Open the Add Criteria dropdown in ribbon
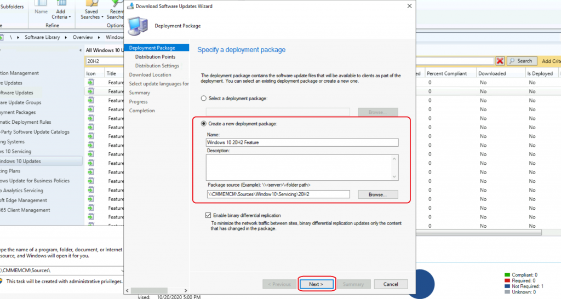Viewport: 561px width, 299px height. [61, 11]
